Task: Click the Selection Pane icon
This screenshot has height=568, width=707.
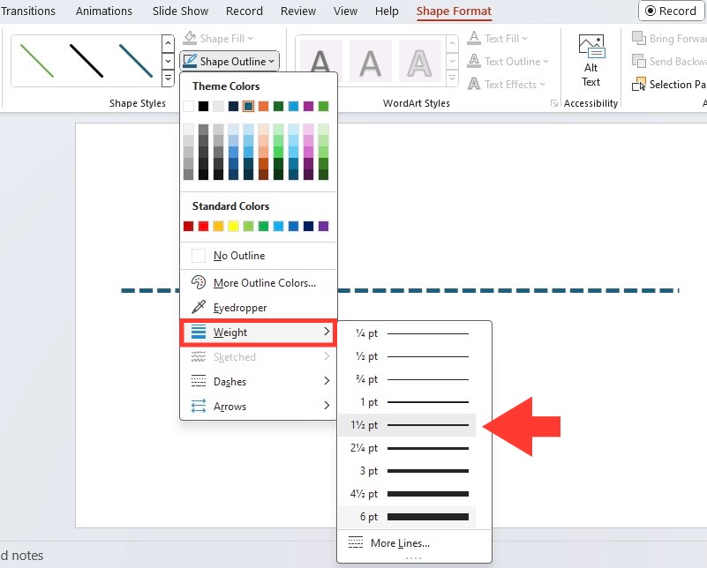Action: click(x=639, y=85)
